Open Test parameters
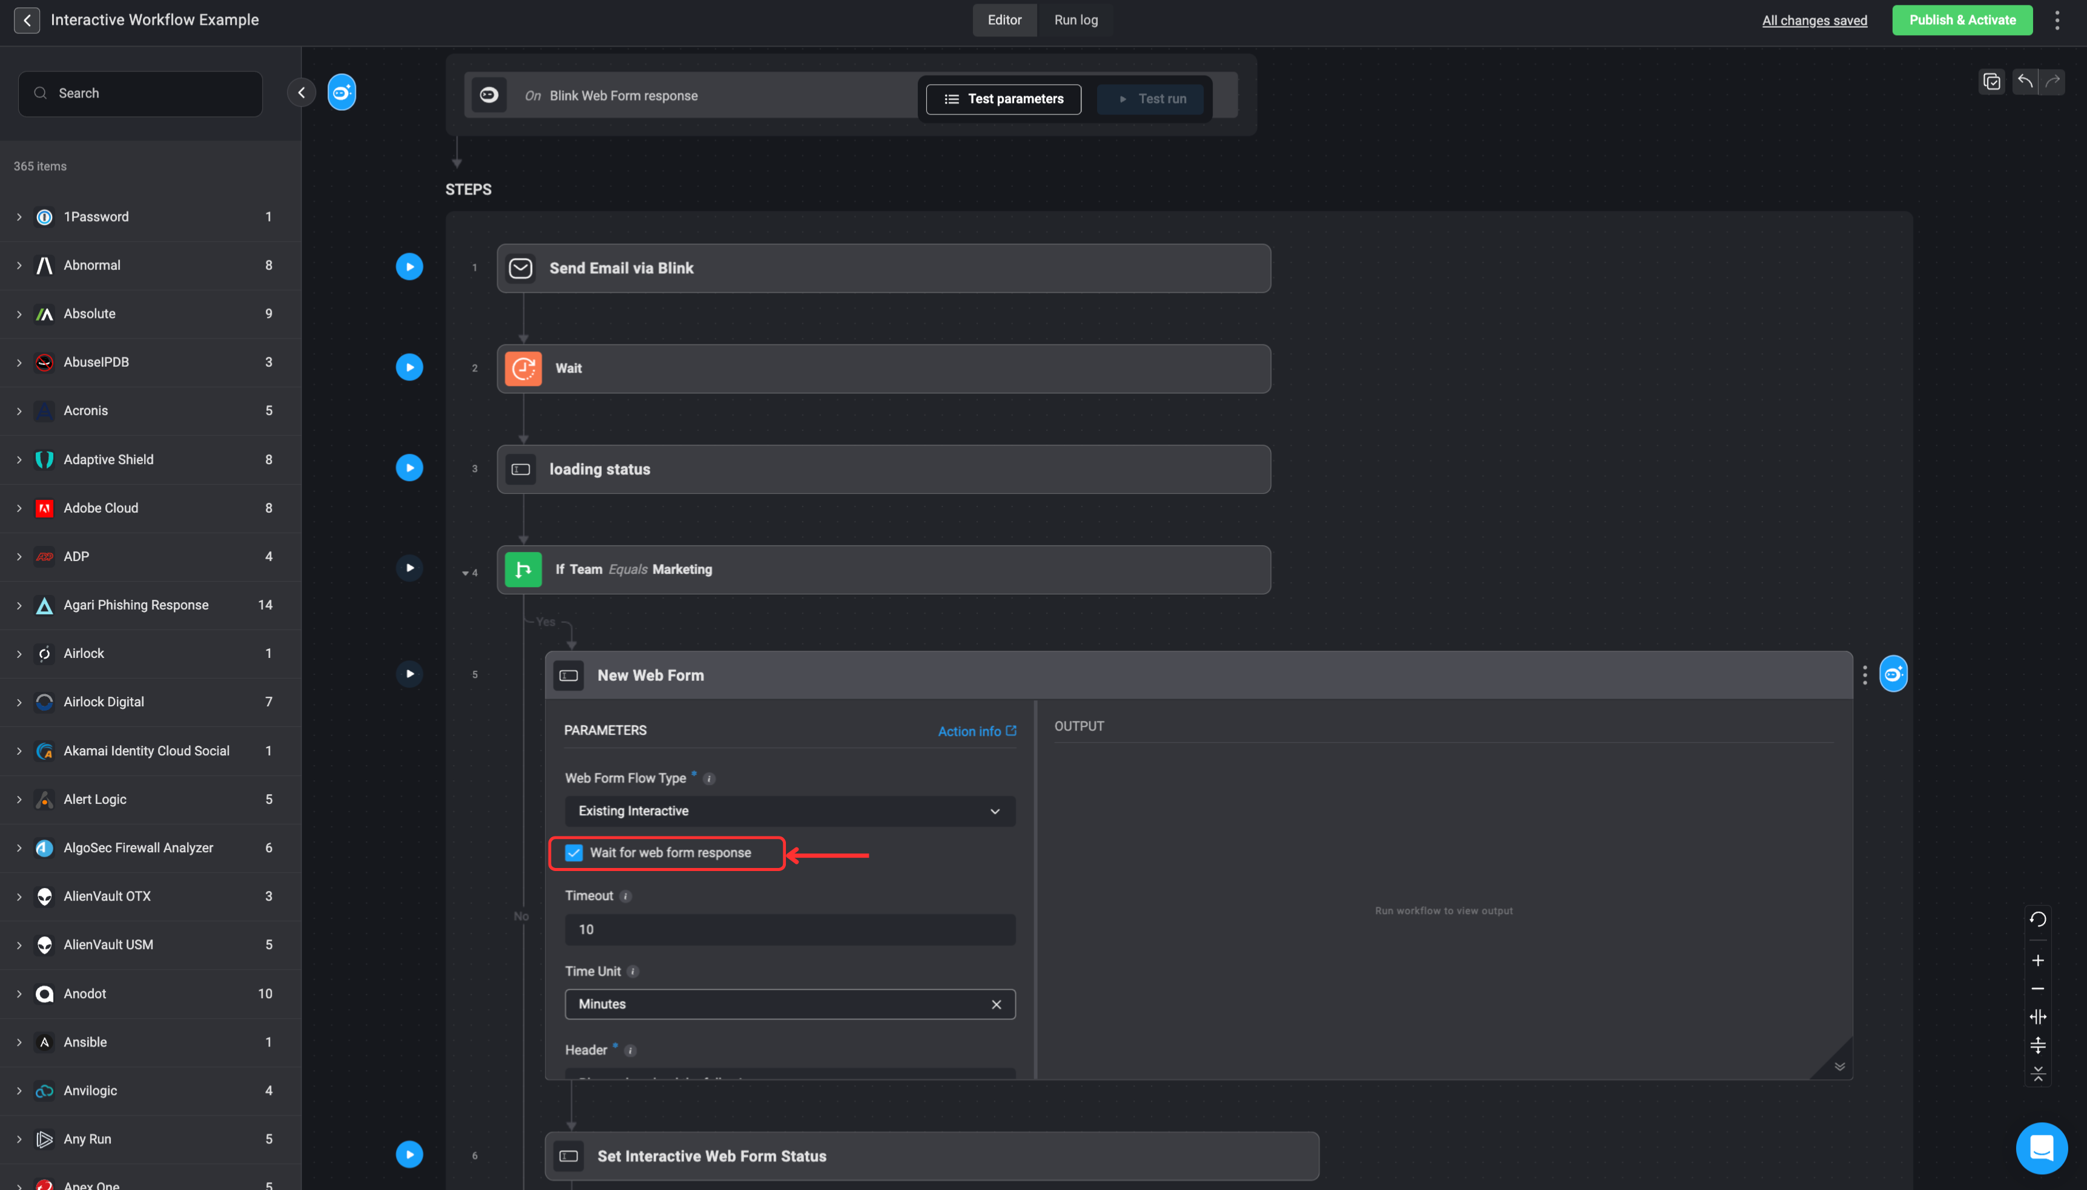The image size is (2087, 1190). click(1003, 99)
